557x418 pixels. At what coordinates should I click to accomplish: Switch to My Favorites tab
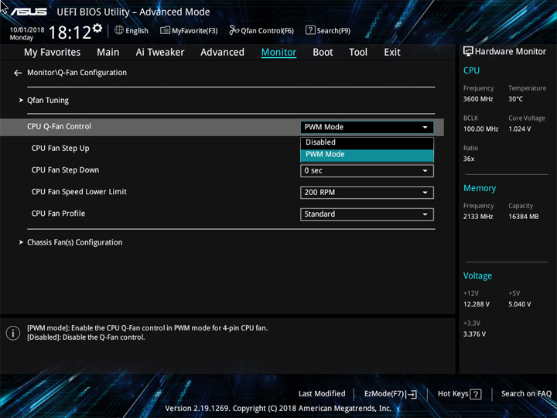point(53,53)
